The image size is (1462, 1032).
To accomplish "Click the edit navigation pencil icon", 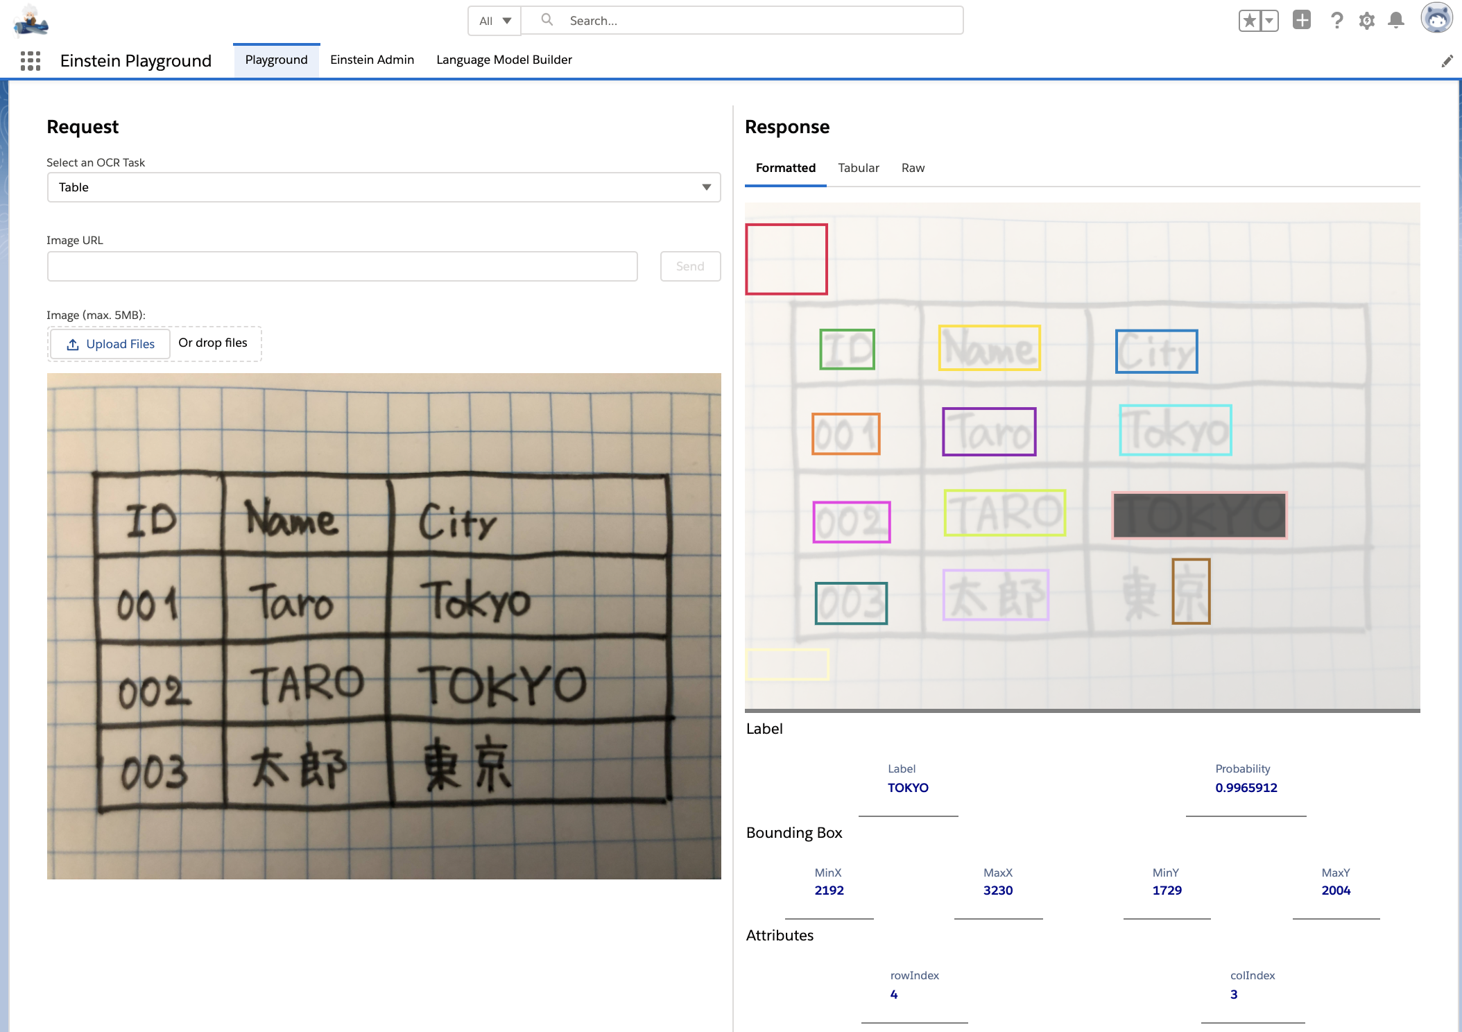I will pyautogui.click(x=1447, y=61).
